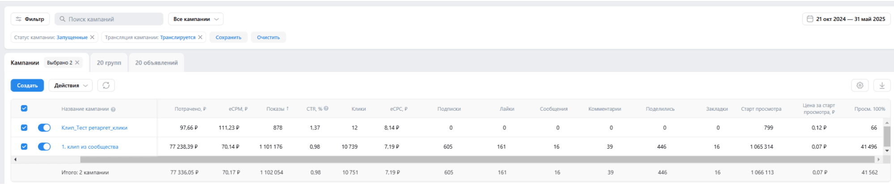Clear the Выбрано 2 selection
Screen dimensions: 894x184
pyautogui.click(x=77, y=63)
